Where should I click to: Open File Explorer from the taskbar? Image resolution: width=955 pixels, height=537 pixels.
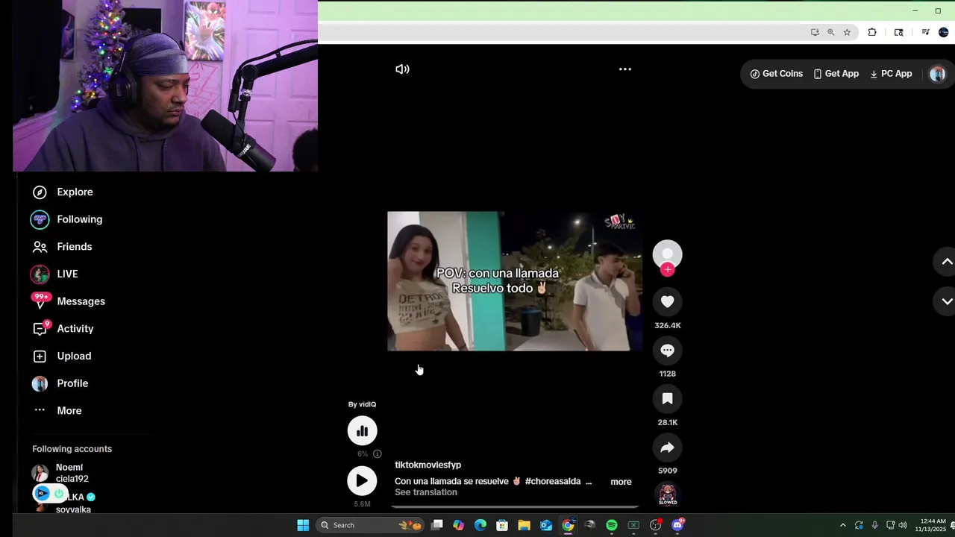tap(524, 525)
